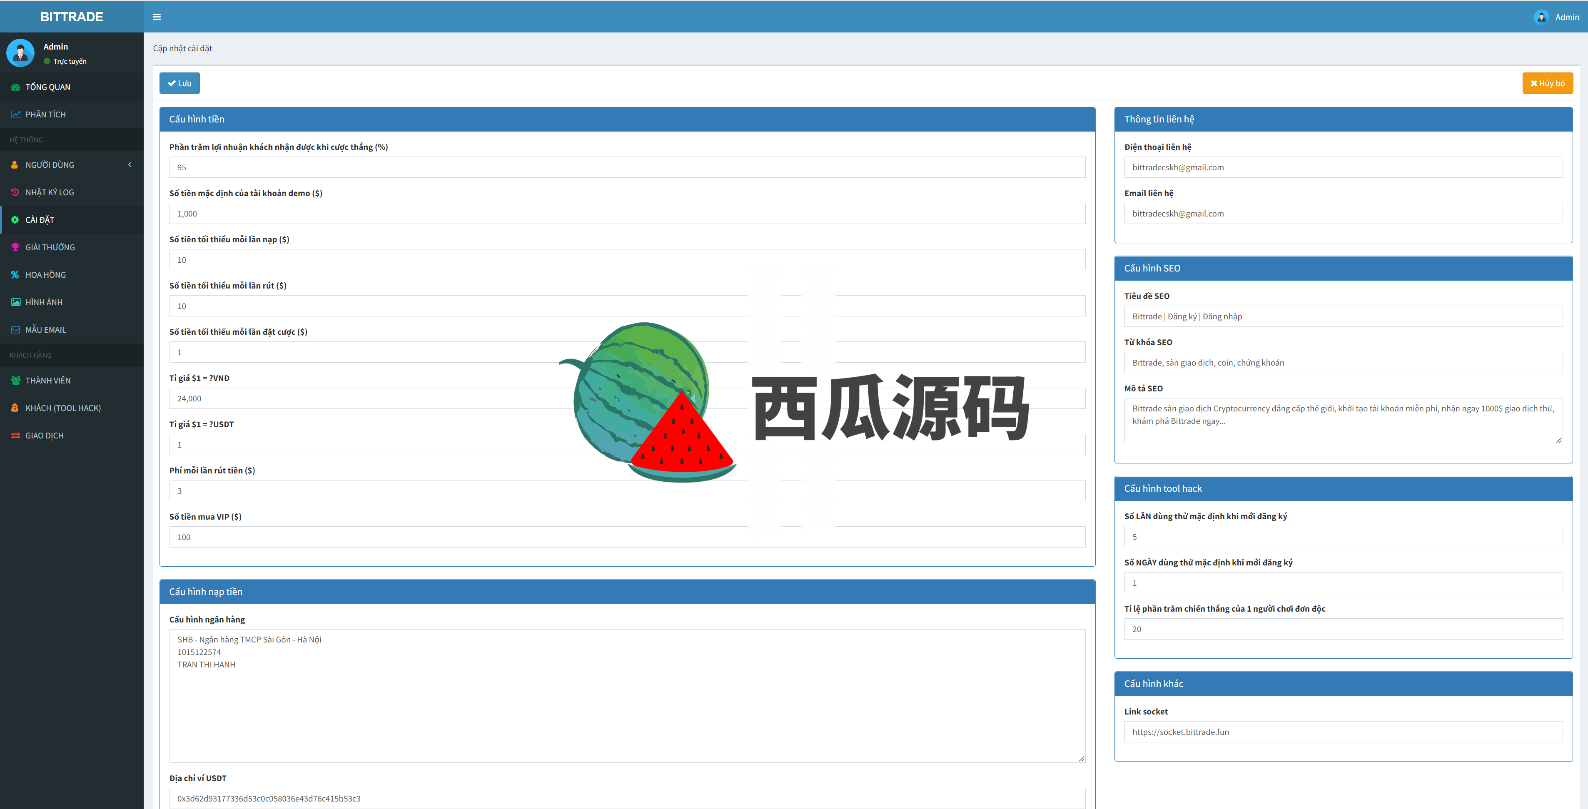The width and height of the screenshot is (1588, 809).
Task: Toggle the hamburger sidebar menu icon
Action: click(157, 17)
